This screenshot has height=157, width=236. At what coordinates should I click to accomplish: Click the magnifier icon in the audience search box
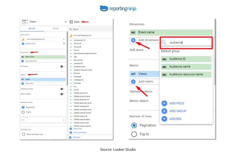[164, 43]
